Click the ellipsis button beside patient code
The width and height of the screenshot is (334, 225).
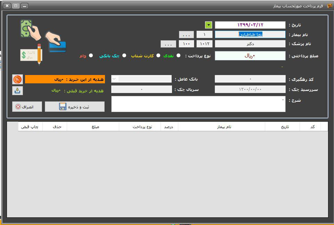186,34
